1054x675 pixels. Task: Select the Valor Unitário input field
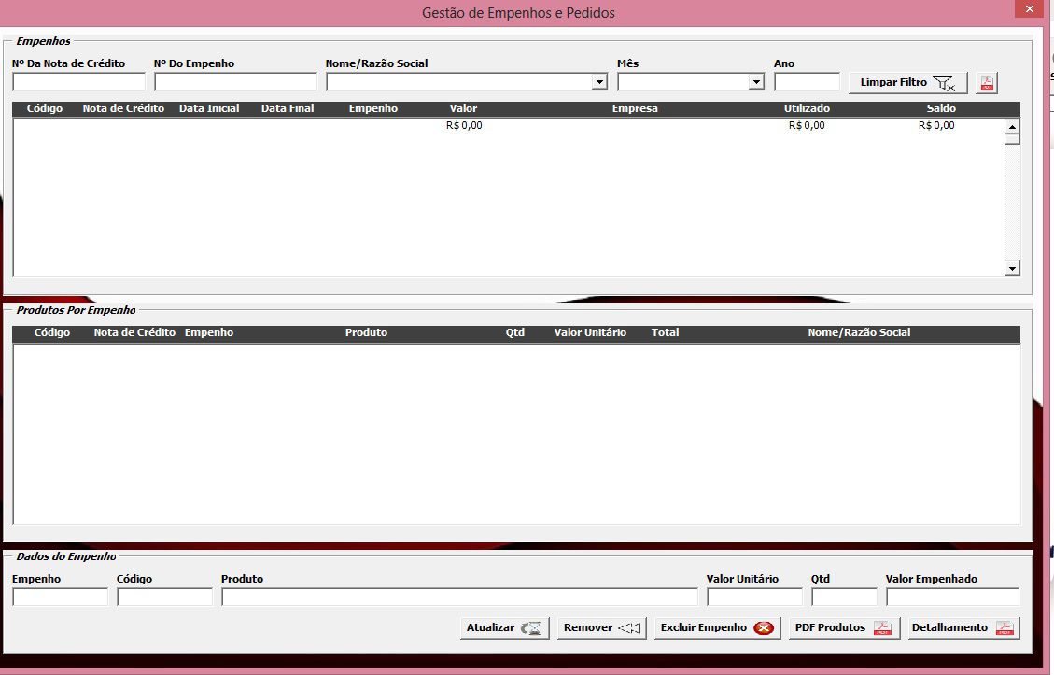754,598
